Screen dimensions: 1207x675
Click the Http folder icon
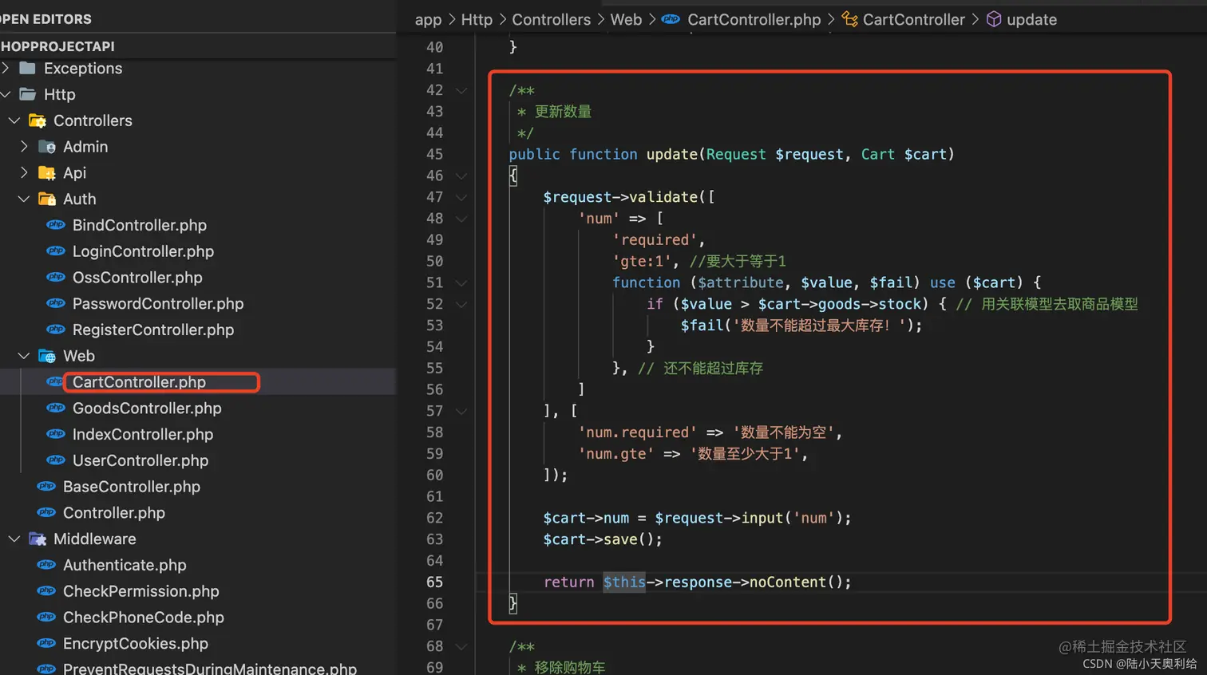(27, 94)
